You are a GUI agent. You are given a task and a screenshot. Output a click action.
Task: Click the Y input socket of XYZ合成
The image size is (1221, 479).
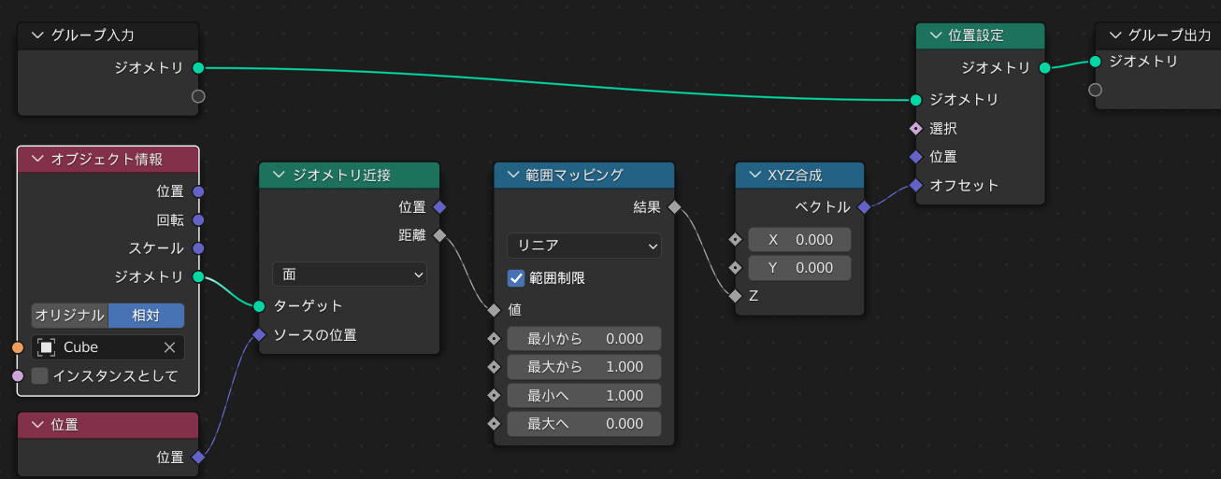coord(735,268)
